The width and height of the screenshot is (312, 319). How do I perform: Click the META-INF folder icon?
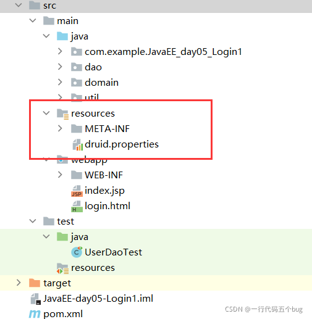(77, 128)
